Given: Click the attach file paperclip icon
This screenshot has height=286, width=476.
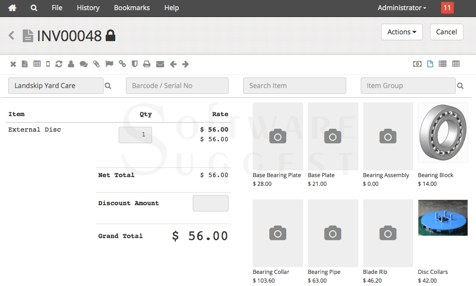Looking at the screenshot, I should [x=96, y=63].
